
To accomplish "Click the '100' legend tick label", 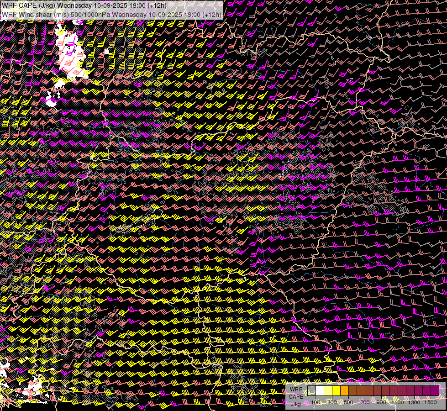I will tap(316, 402).
